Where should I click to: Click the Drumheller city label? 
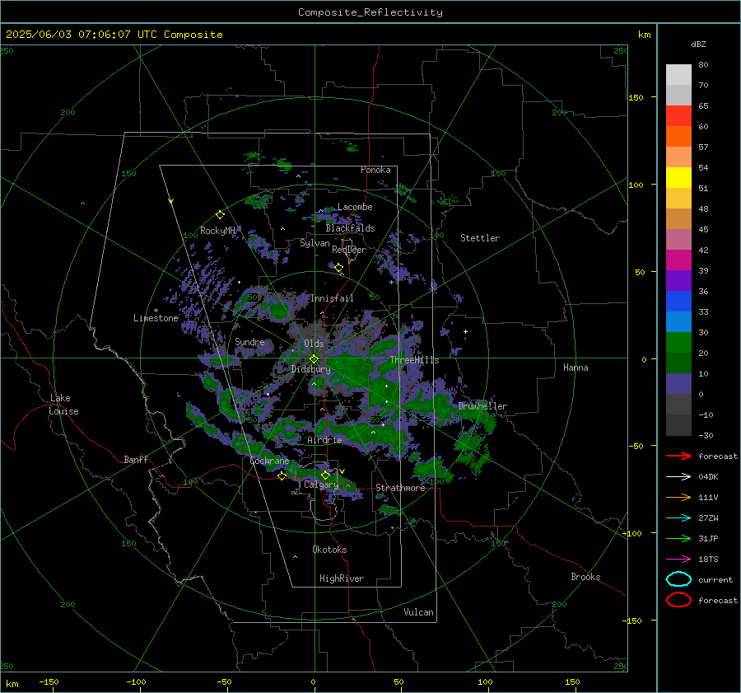(x=482, y=406)
